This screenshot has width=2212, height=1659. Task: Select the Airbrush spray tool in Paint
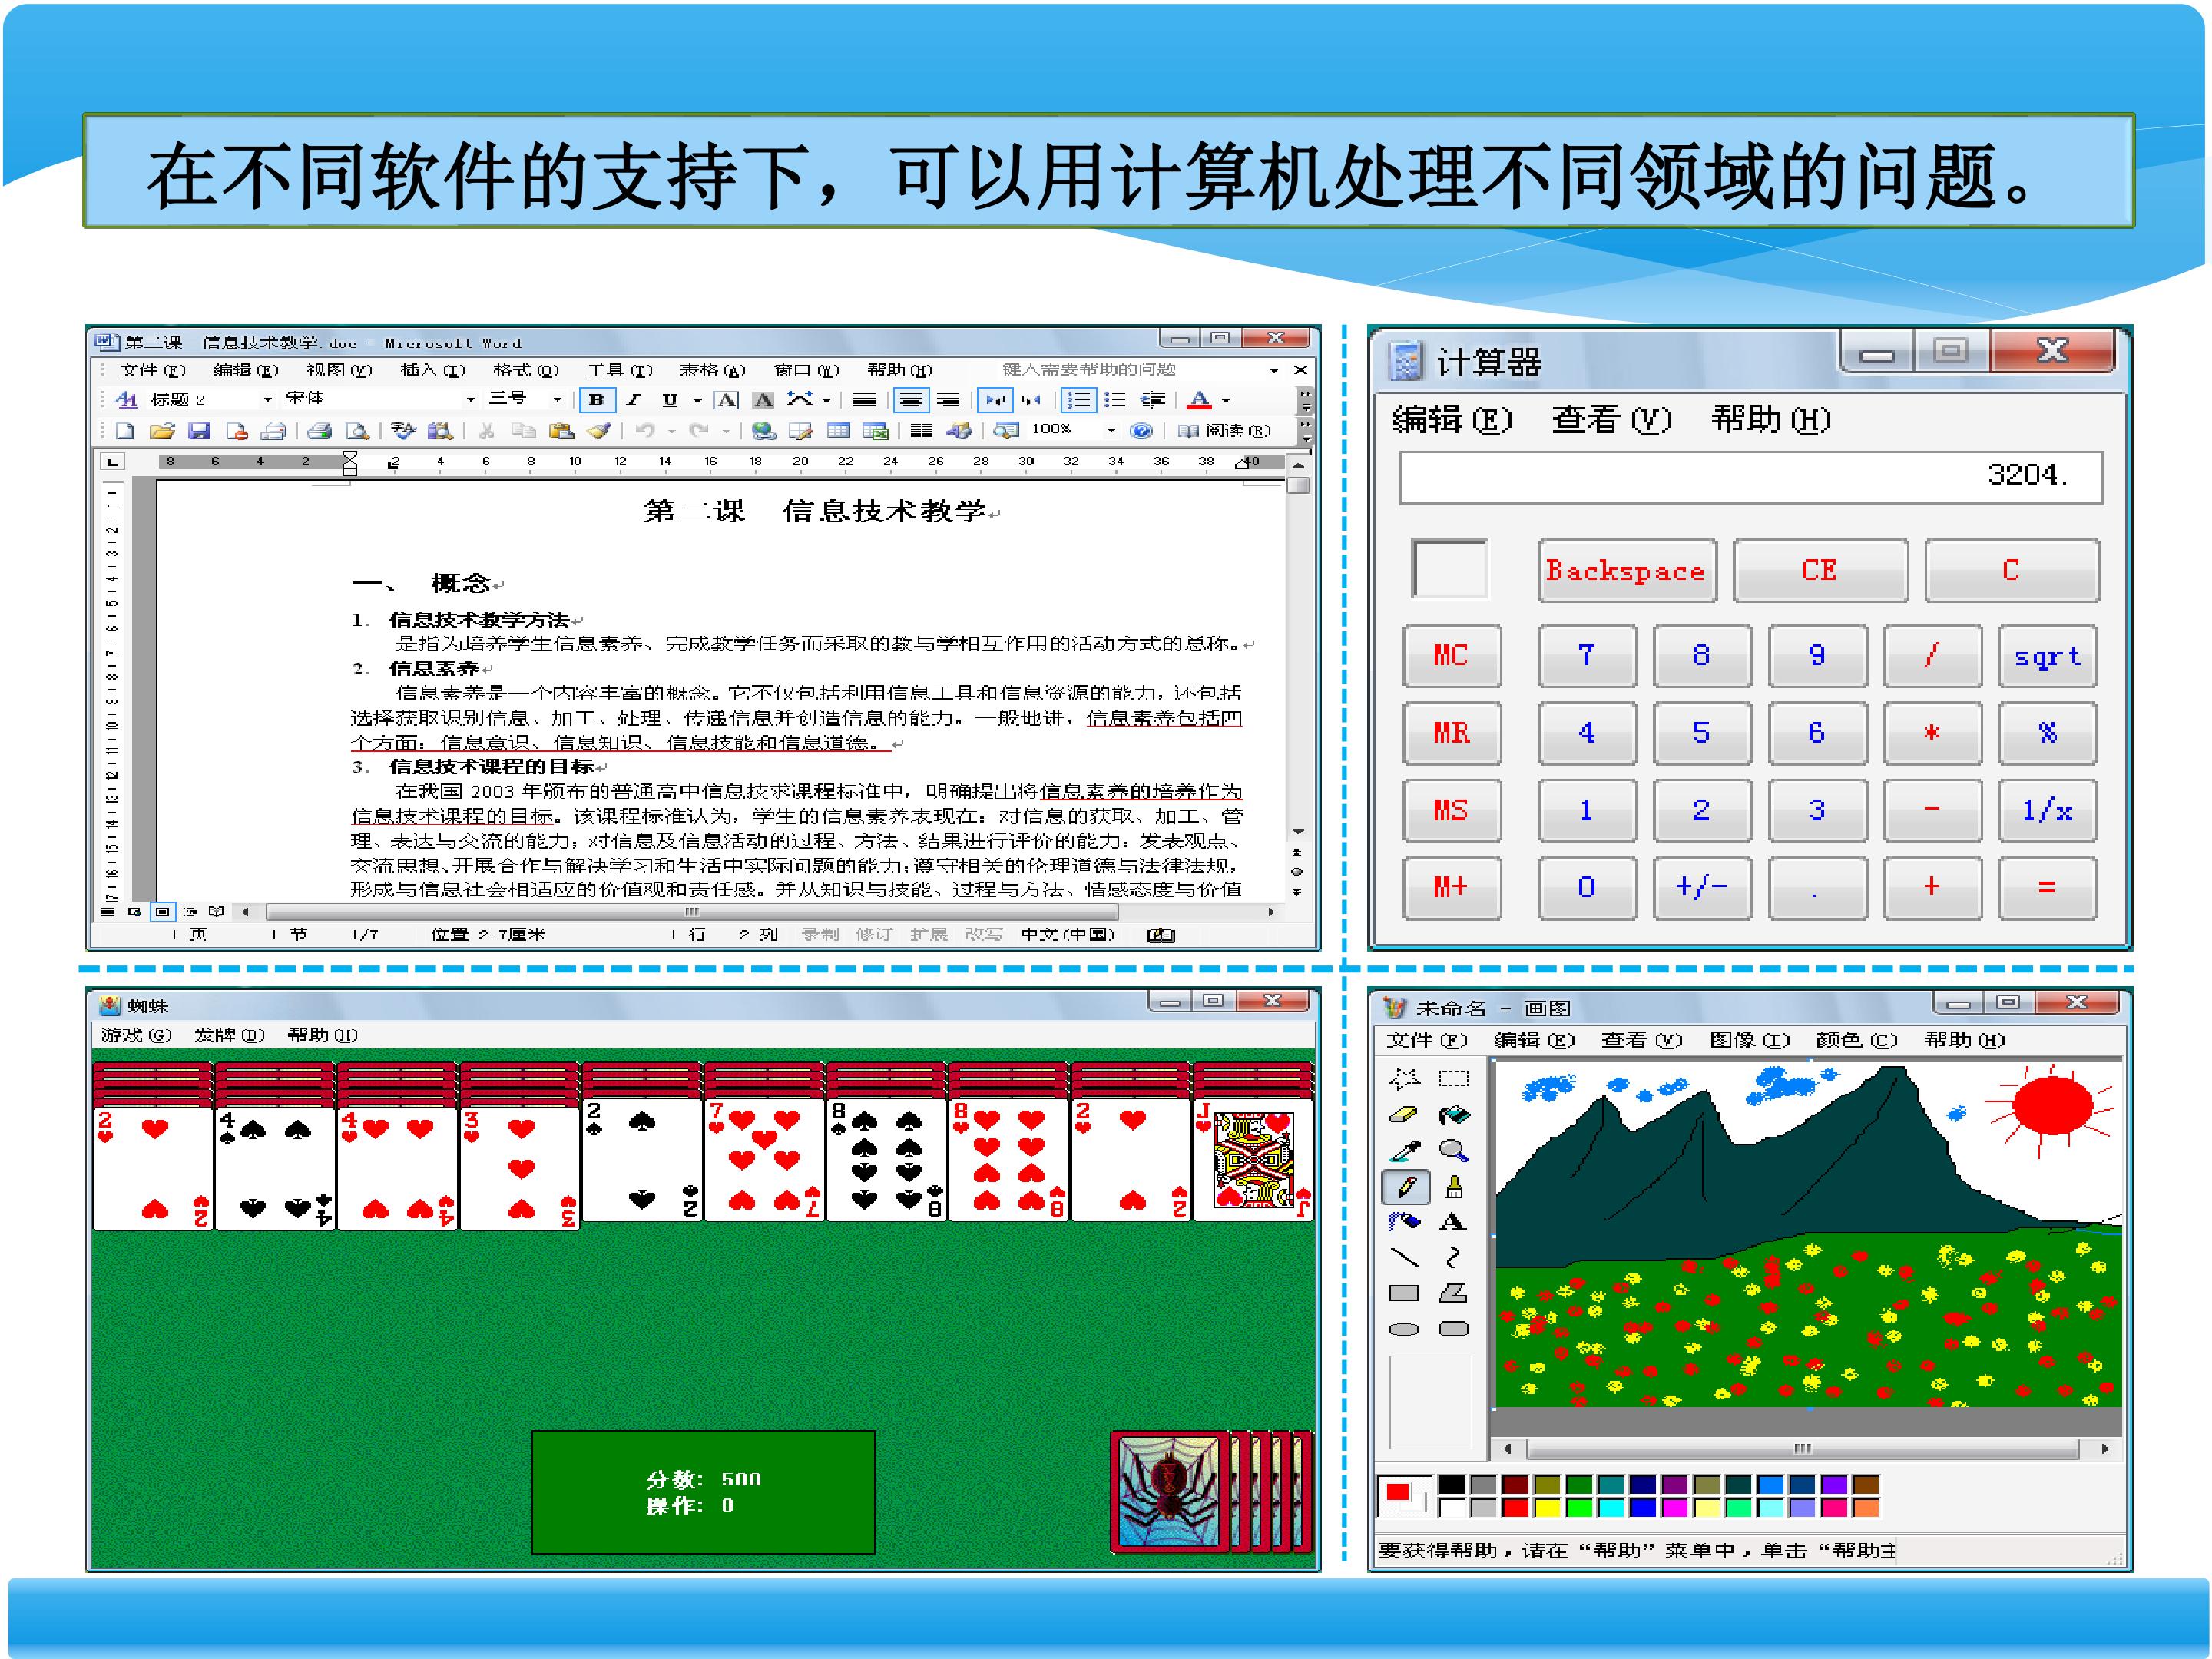tap(1404, 1222)
